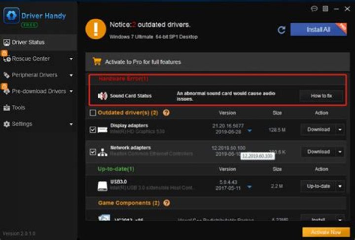Download the Network adapters driver

coord(319,152)
